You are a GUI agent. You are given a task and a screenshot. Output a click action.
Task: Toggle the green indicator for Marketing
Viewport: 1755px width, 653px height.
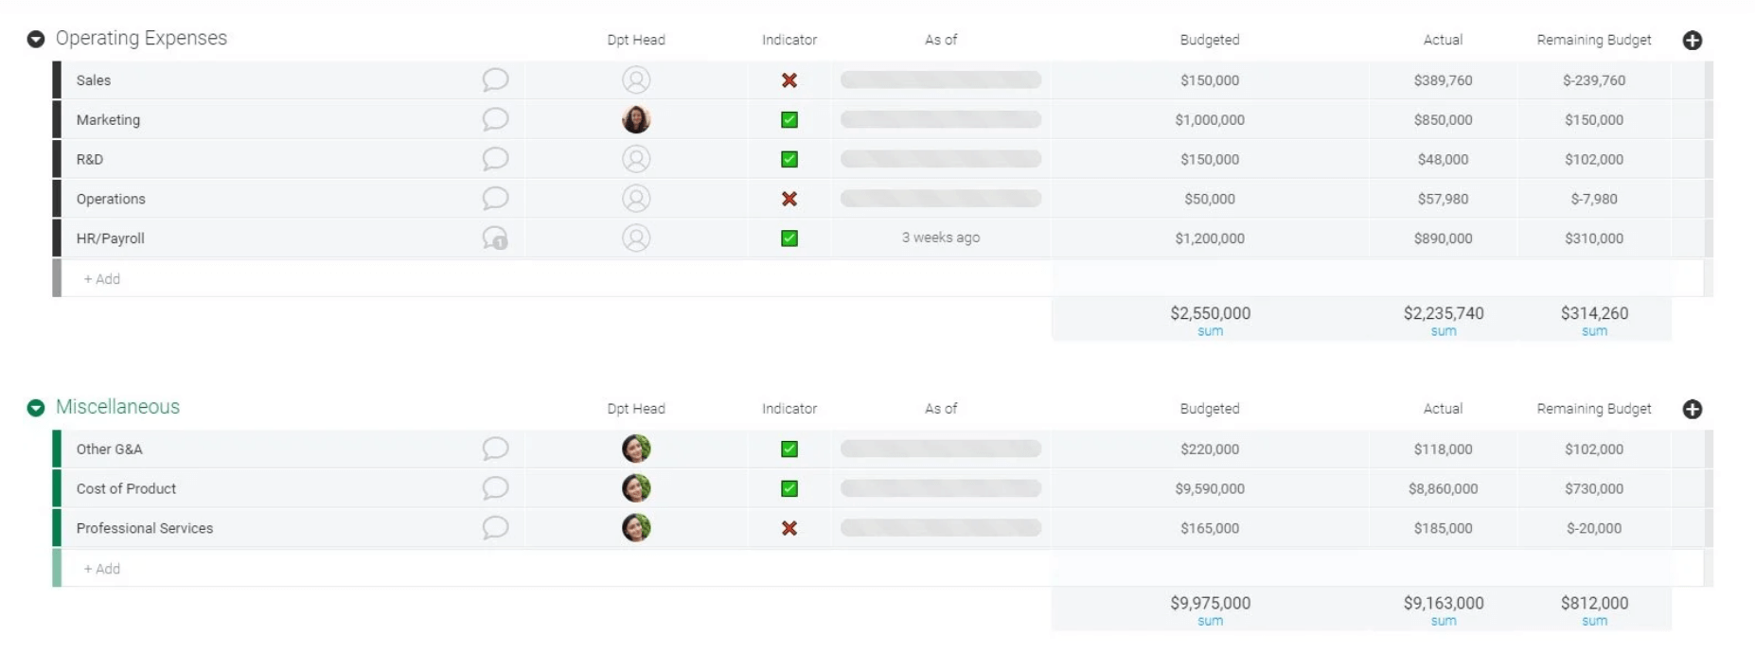pyautogui.click(x=789, y=120)
